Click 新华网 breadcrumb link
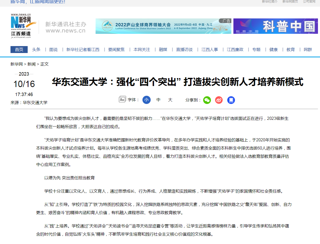This screenshot has width=320, height=244. tap(17, 64)
